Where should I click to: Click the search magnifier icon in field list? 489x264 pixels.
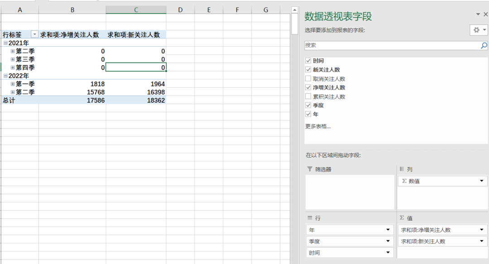point(484,46)
